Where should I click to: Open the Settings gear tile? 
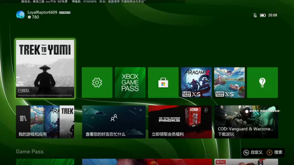[97, 82]
